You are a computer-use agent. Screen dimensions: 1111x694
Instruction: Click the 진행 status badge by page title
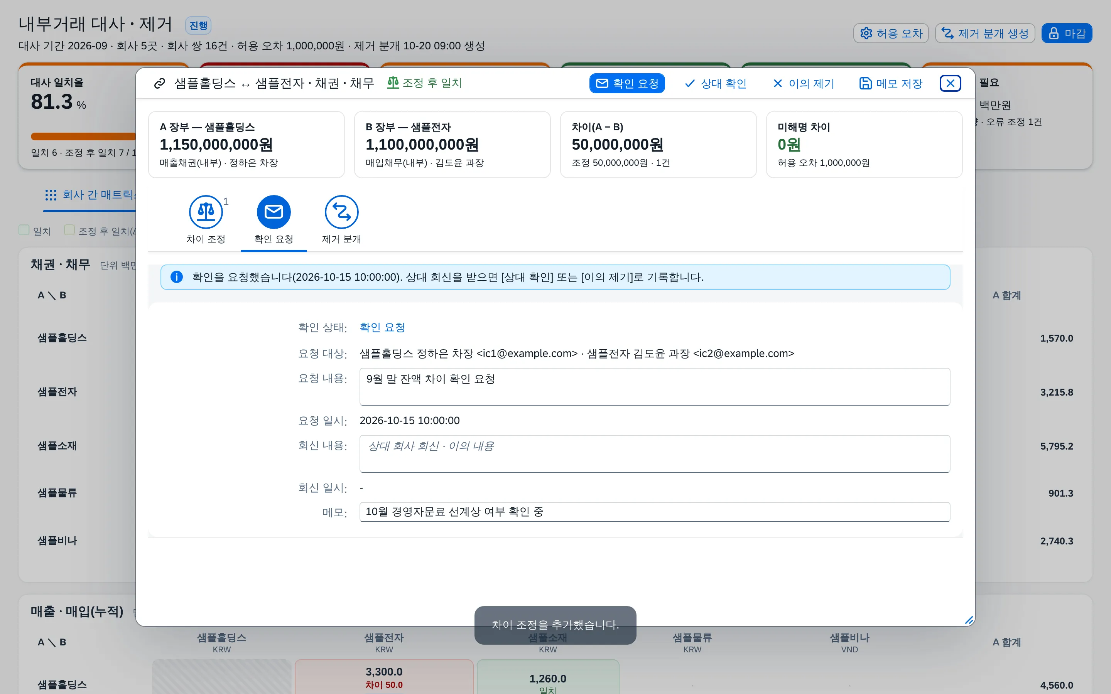click(x=198, y=25)
